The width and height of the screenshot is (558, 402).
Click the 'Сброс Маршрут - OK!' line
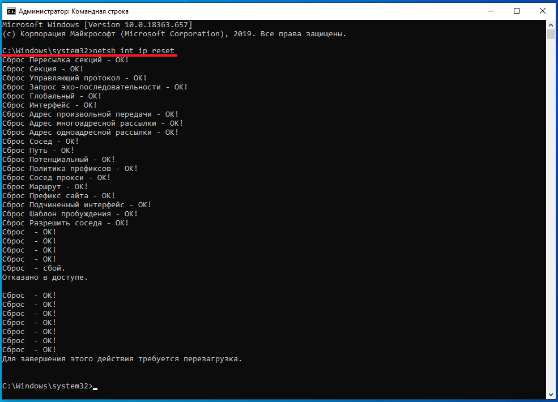45,187
